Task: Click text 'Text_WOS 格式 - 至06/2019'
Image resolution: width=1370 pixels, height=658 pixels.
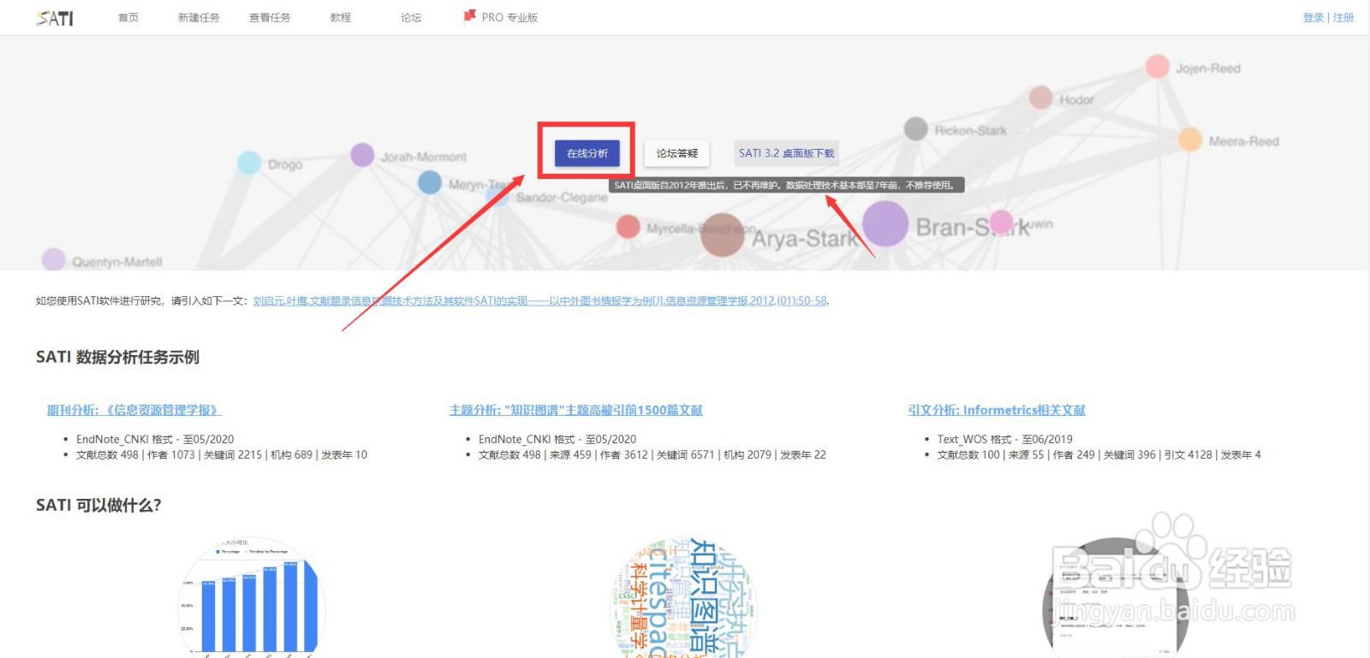Action: [1005, 439]
